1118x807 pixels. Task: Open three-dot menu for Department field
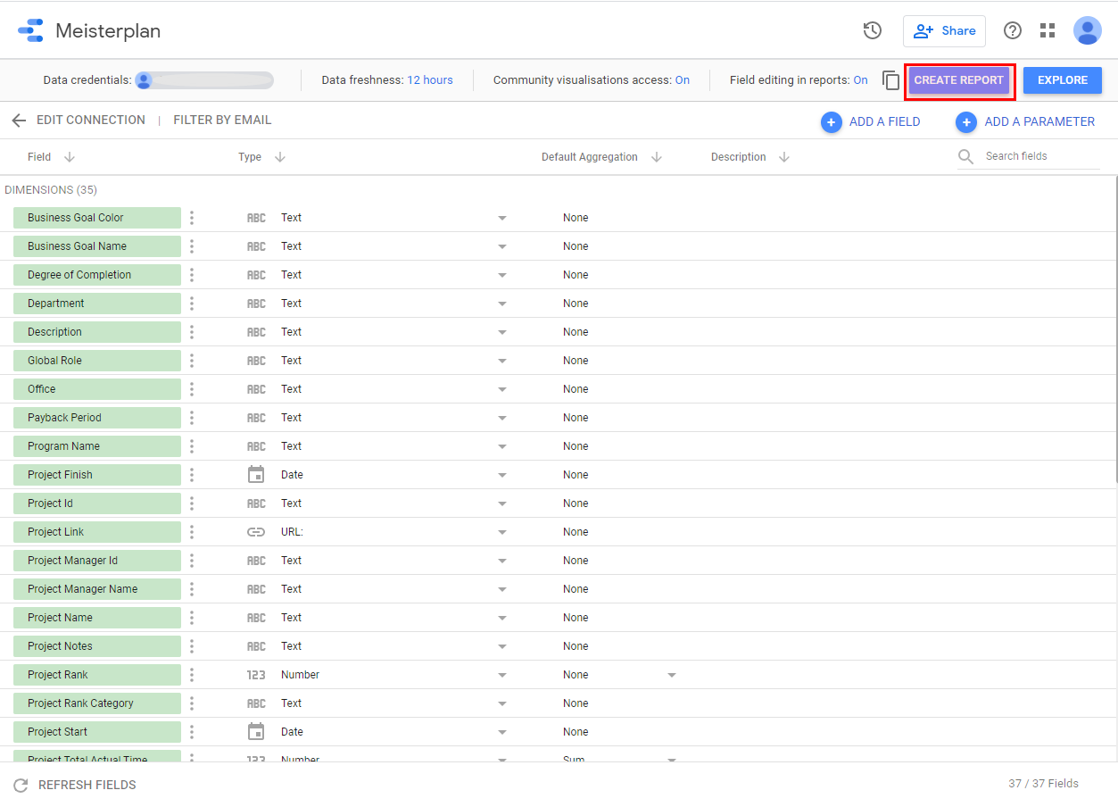tap(192, 304)
